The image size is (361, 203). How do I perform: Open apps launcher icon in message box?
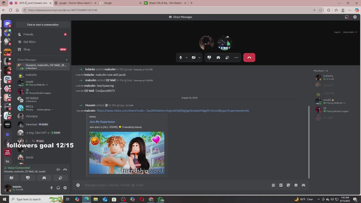pyautogui.click(x=303, y=185)
